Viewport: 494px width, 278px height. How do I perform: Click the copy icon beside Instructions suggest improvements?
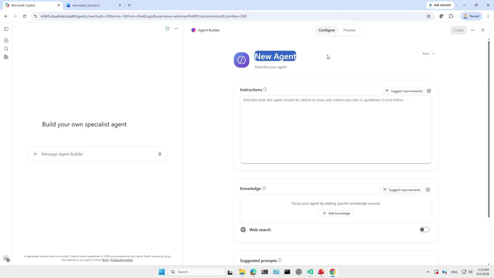[429, 91]
